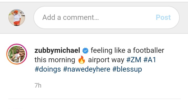Open the #nawedeyhere hashtag
Image resolution: width=188 pixels, height=109 pixels.
87,69
